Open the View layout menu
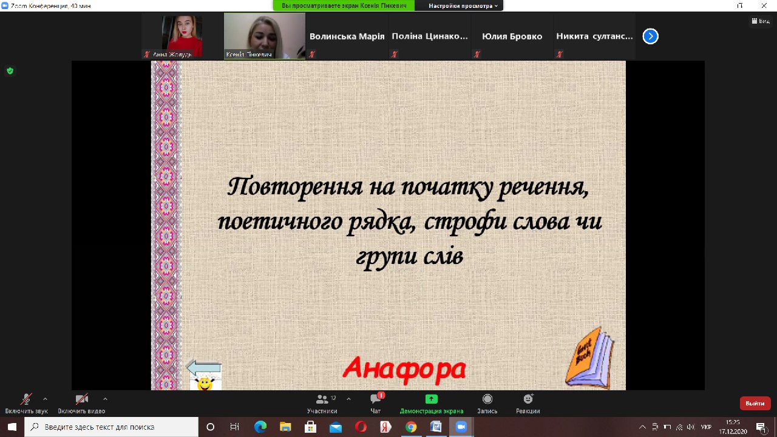The width and height of the screenshot is (777, 437). tap(761, 21)
